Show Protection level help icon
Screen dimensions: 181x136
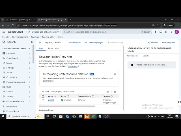click(93, 96)
